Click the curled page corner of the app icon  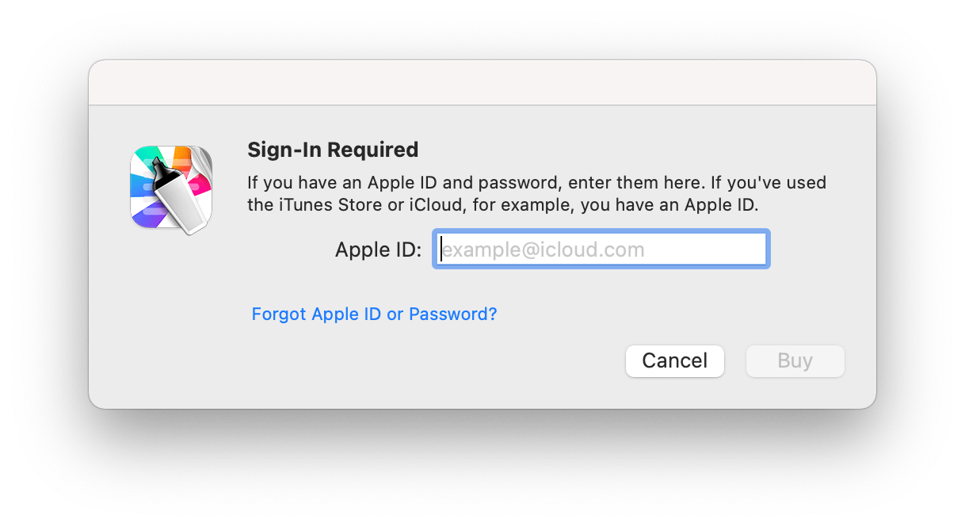[x=202, y=164]
